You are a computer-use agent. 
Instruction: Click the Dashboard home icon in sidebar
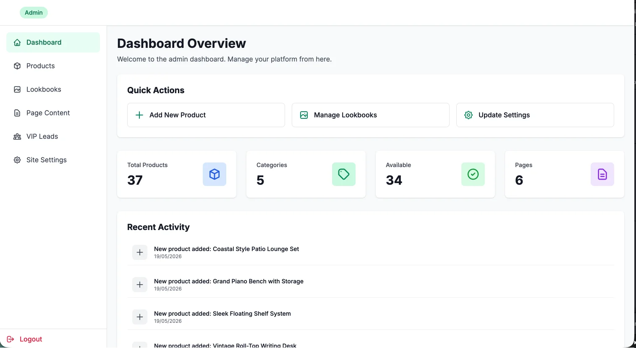[17, 42]
